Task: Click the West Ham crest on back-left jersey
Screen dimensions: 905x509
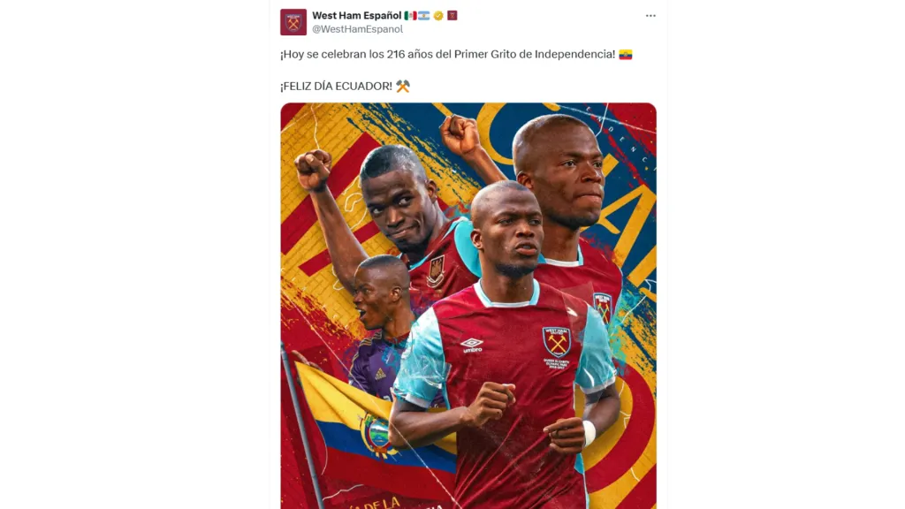Action: pyautogui.click(x=436, y=272)
